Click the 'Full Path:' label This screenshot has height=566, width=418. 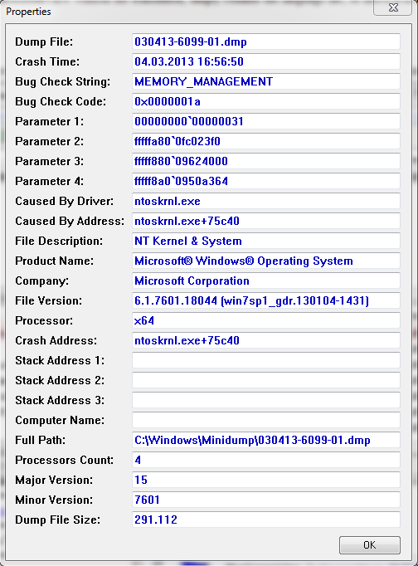tap(41, 440)
